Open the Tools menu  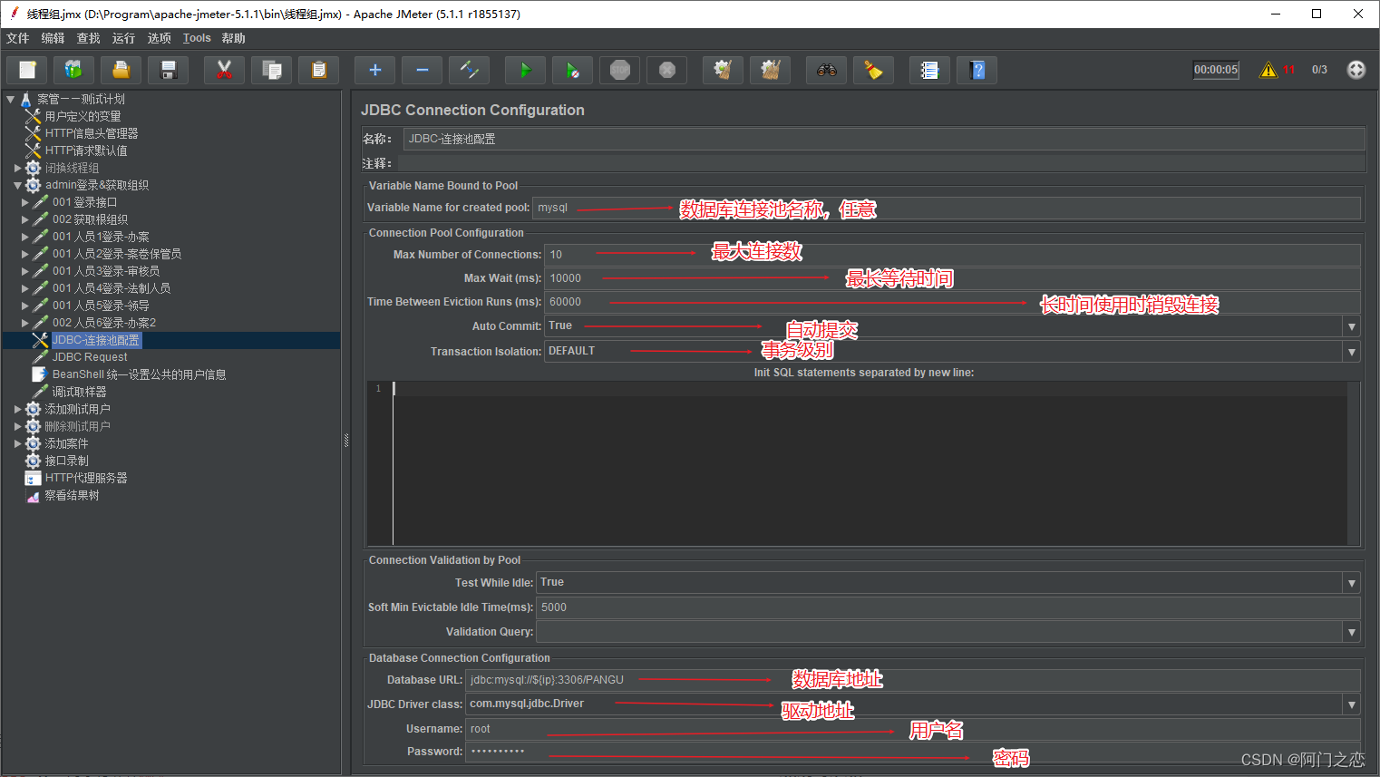(197, 38)
